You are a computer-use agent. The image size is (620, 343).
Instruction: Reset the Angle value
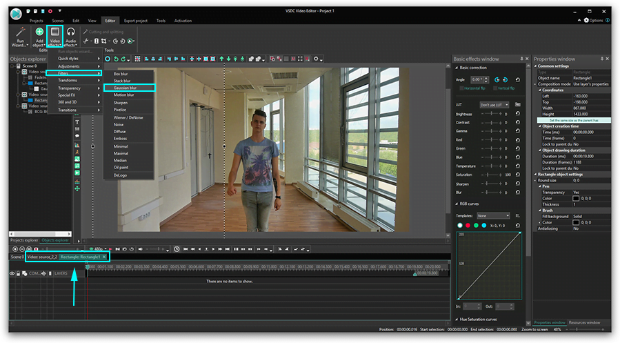tap(518, 79)
